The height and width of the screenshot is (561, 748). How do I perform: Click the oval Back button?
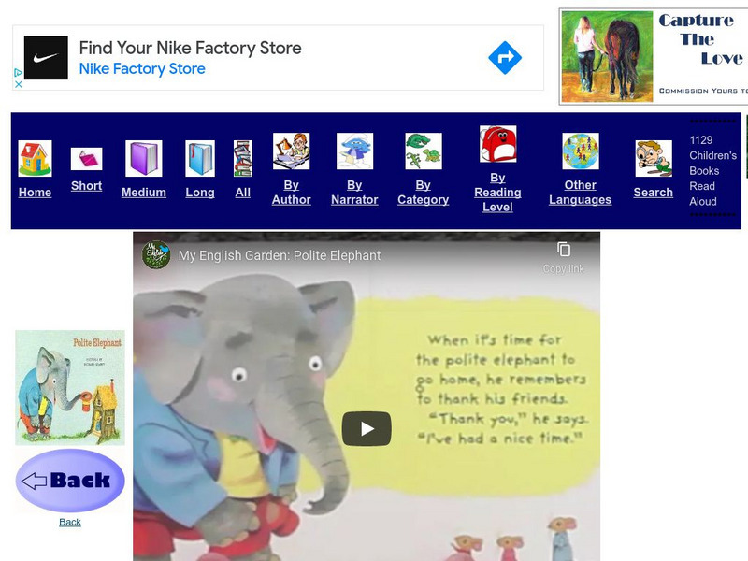68,480
